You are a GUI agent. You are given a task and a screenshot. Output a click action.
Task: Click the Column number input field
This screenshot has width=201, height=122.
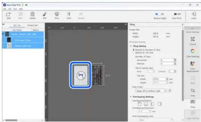[171, 71]
